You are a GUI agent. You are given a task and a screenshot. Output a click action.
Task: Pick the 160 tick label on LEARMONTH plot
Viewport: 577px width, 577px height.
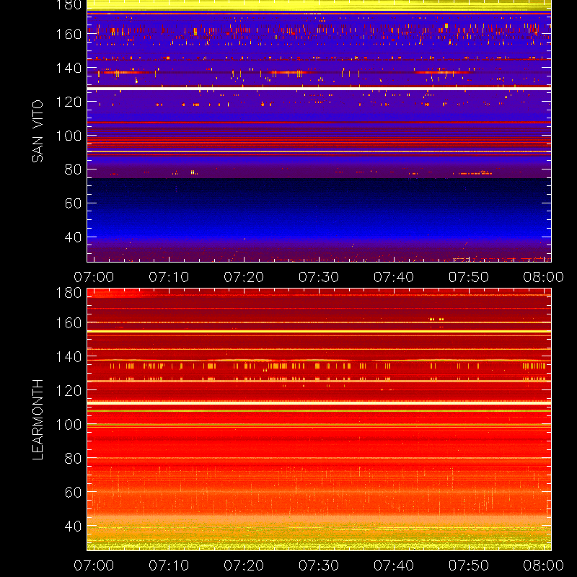(69, 322)
